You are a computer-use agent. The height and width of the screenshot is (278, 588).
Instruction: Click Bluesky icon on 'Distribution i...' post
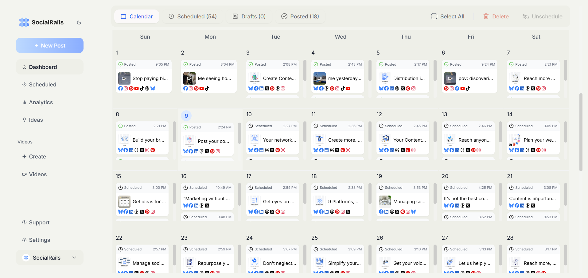pyautogui.click(x=381, y=88)
